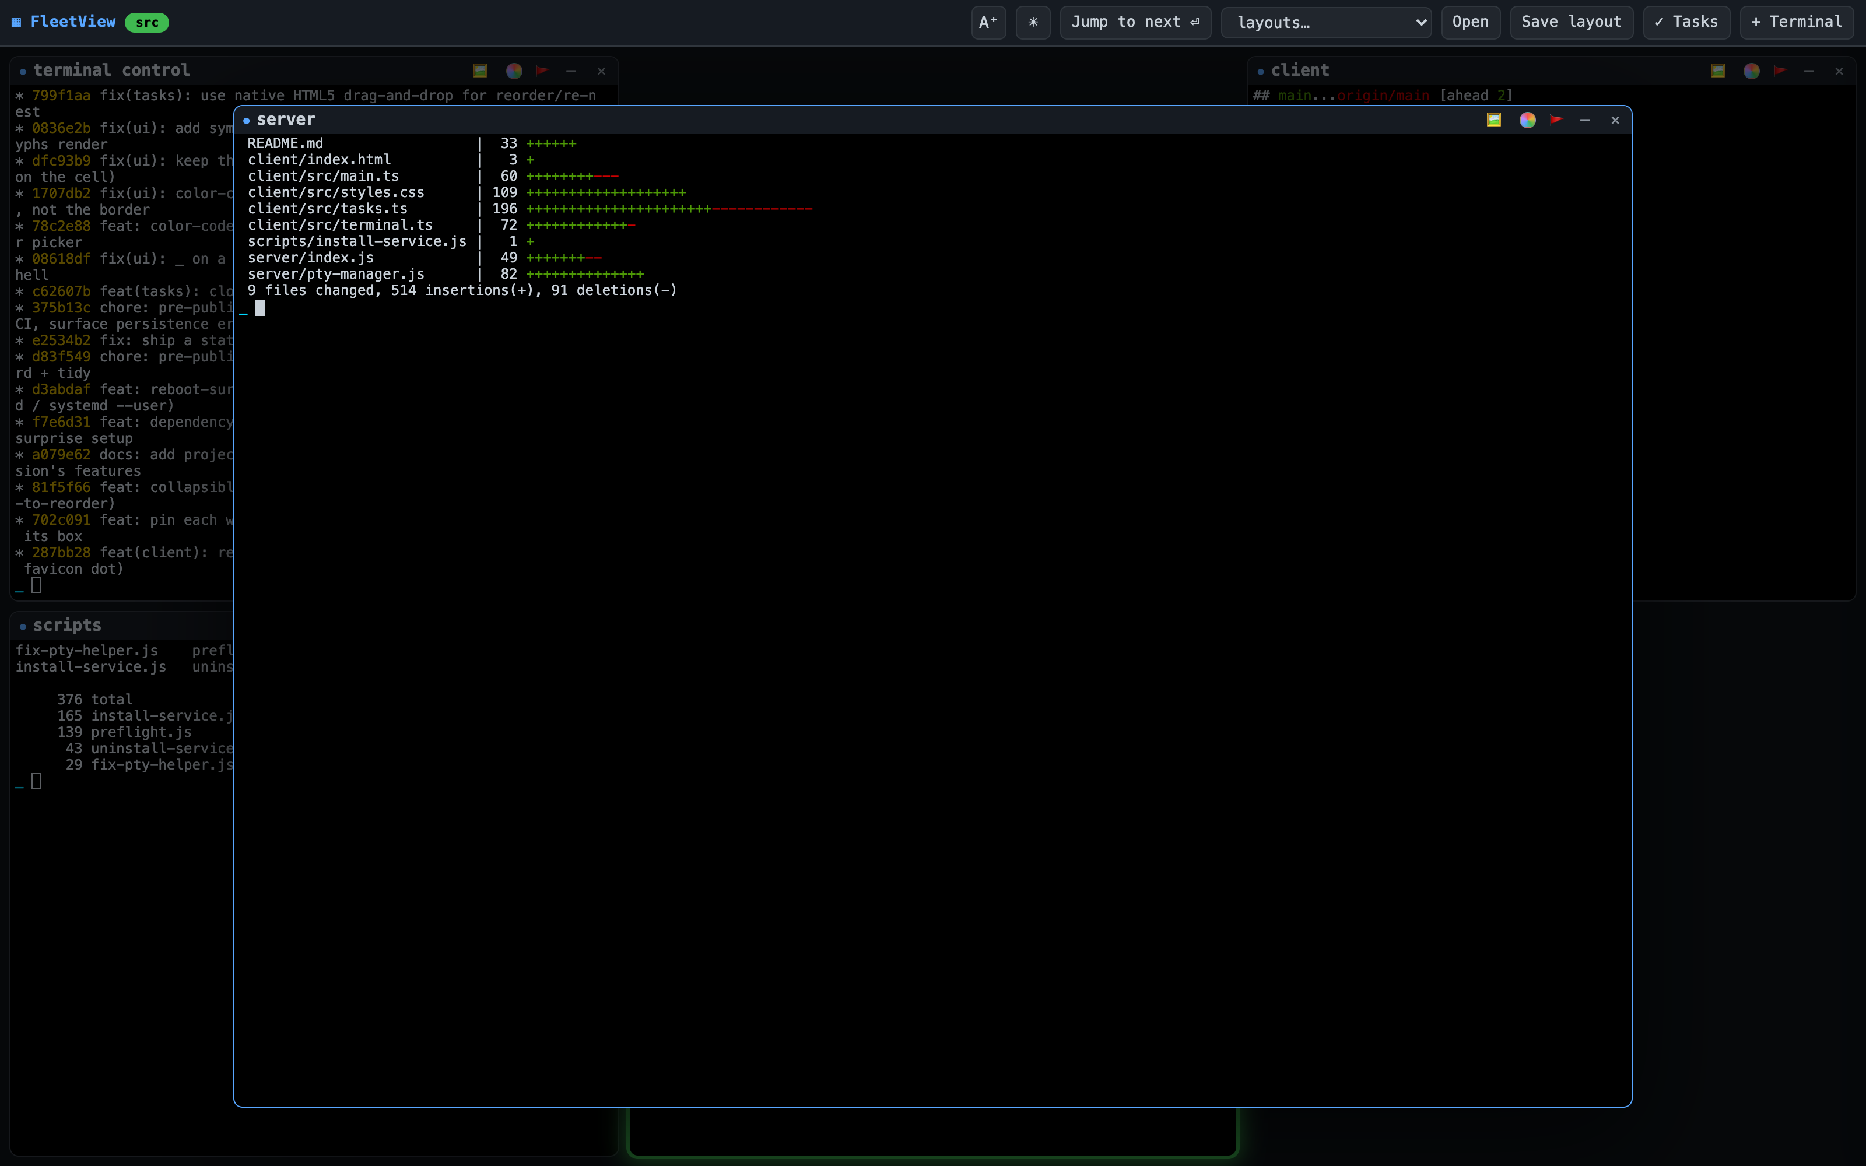
Task: Click commit hash dfc93b9
Action: coord(61,160)
